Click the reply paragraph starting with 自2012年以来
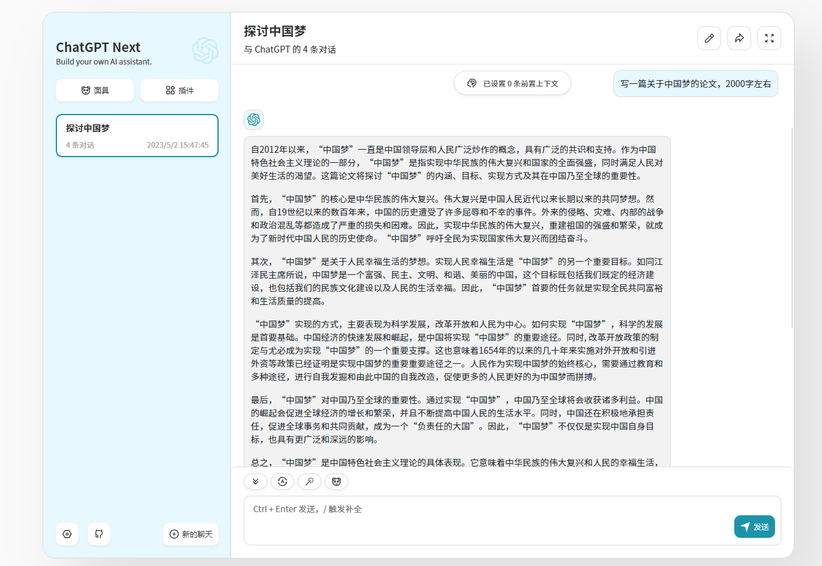Viewport: 822px width, 566px height. [x=457, y=163]
